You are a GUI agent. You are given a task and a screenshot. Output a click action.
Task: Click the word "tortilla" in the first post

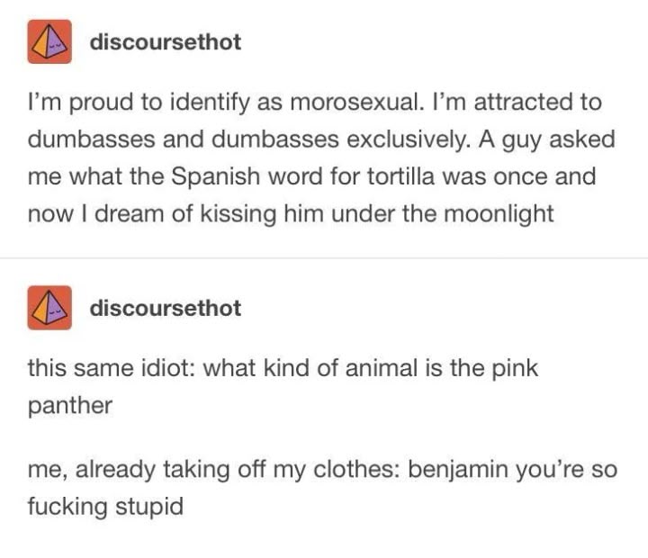[400, 176]
